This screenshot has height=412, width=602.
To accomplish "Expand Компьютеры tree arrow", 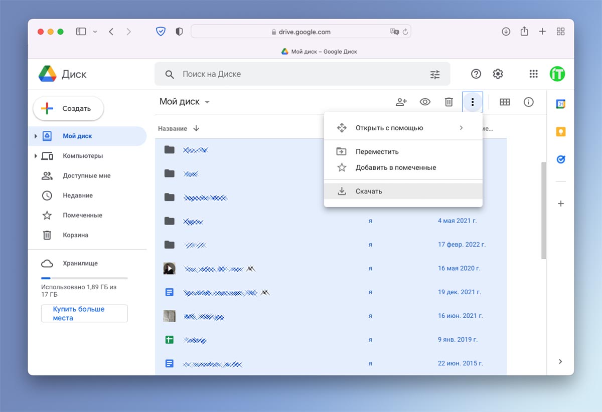I will pos(36,156).
